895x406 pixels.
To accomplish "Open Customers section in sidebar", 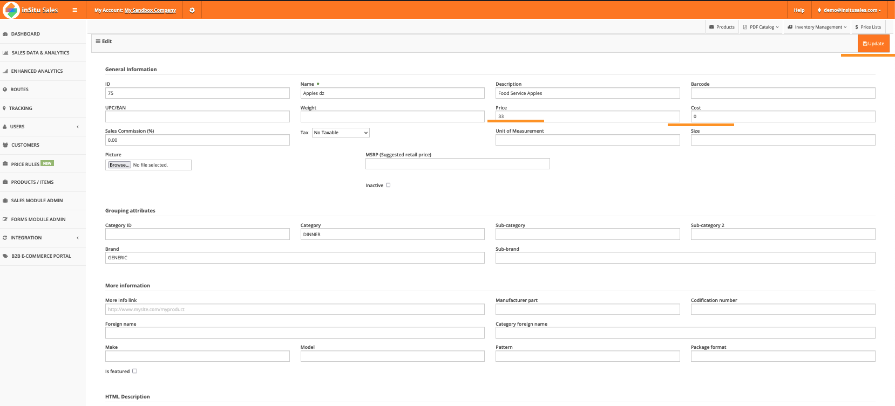I will (x=25, y=145).
